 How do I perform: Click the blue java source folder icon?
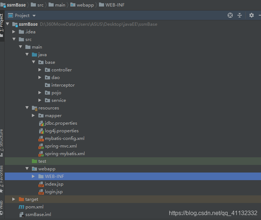tap(34, 55)
